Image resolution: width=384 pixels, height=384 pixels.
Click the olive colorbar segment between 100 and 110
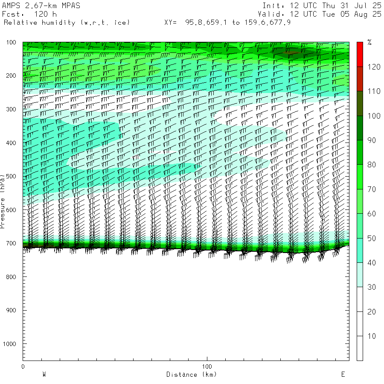(x=360, y=104)
